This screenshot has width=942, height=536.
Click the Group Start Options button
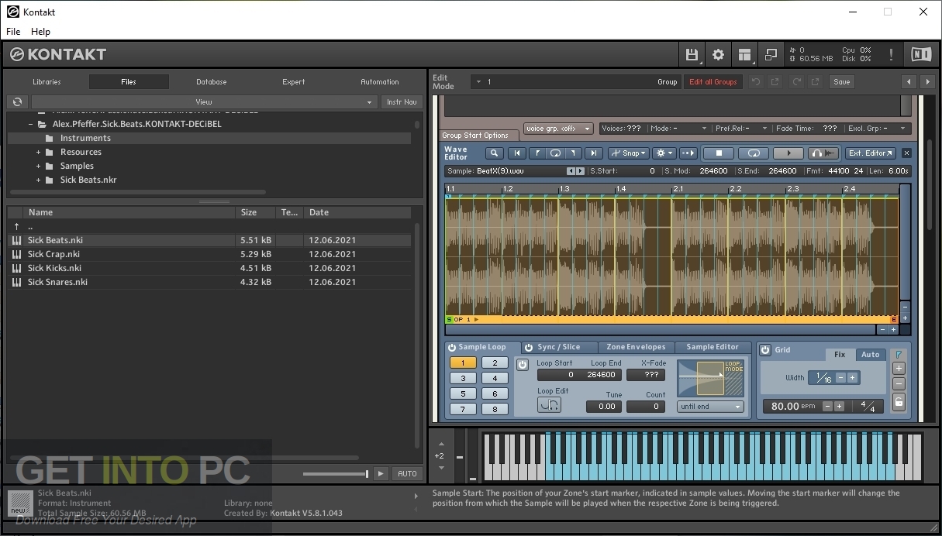click(x=478, y=135)
